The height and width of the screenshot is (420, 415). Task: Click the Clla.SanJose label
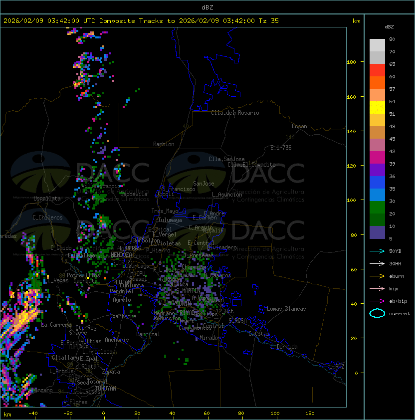click(226, 159)
